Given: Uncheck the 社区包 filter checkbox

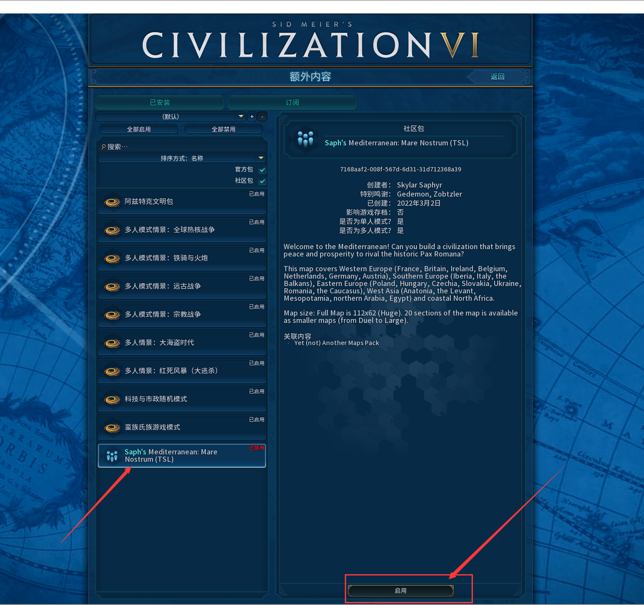Looking at the screenshot, I should click(262, 181).
